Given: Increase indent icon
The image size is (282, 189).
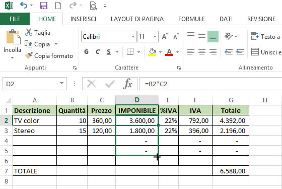Looking at the screenshot, I should 240,52.
